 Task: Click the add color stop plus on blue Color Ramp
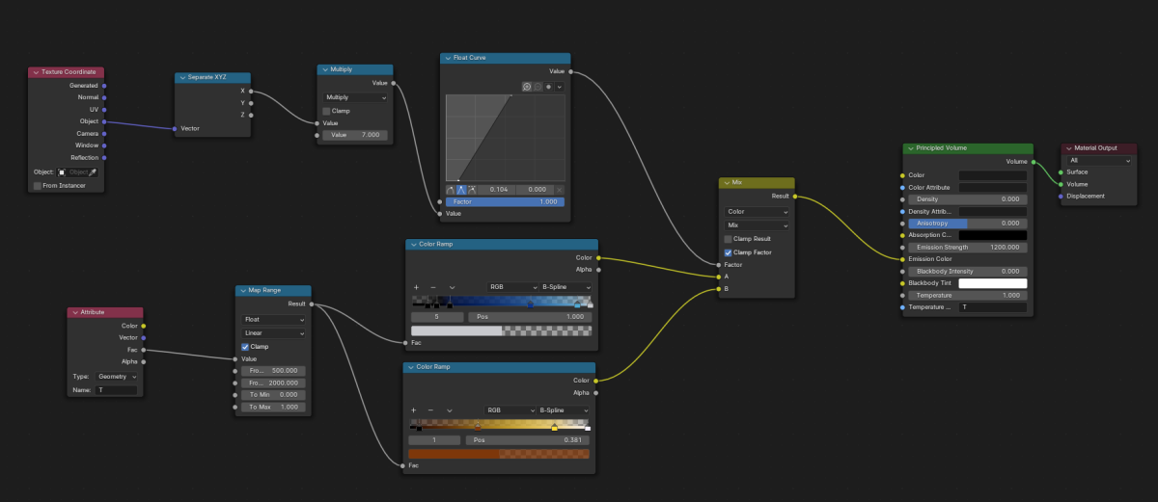416,287
